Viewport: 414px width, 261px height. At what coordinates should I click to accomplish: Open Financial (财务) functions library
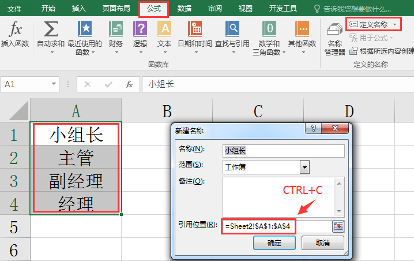coord(116,37)
